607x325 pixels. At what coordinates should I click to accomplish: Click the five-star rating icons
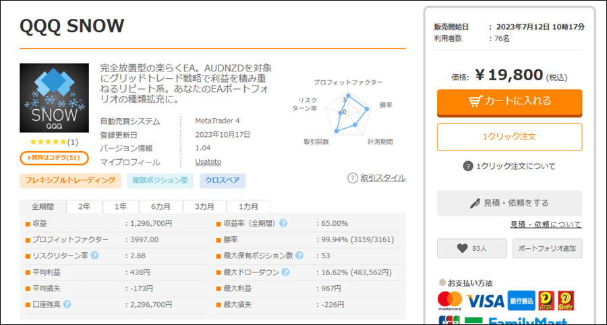point(49,142)
